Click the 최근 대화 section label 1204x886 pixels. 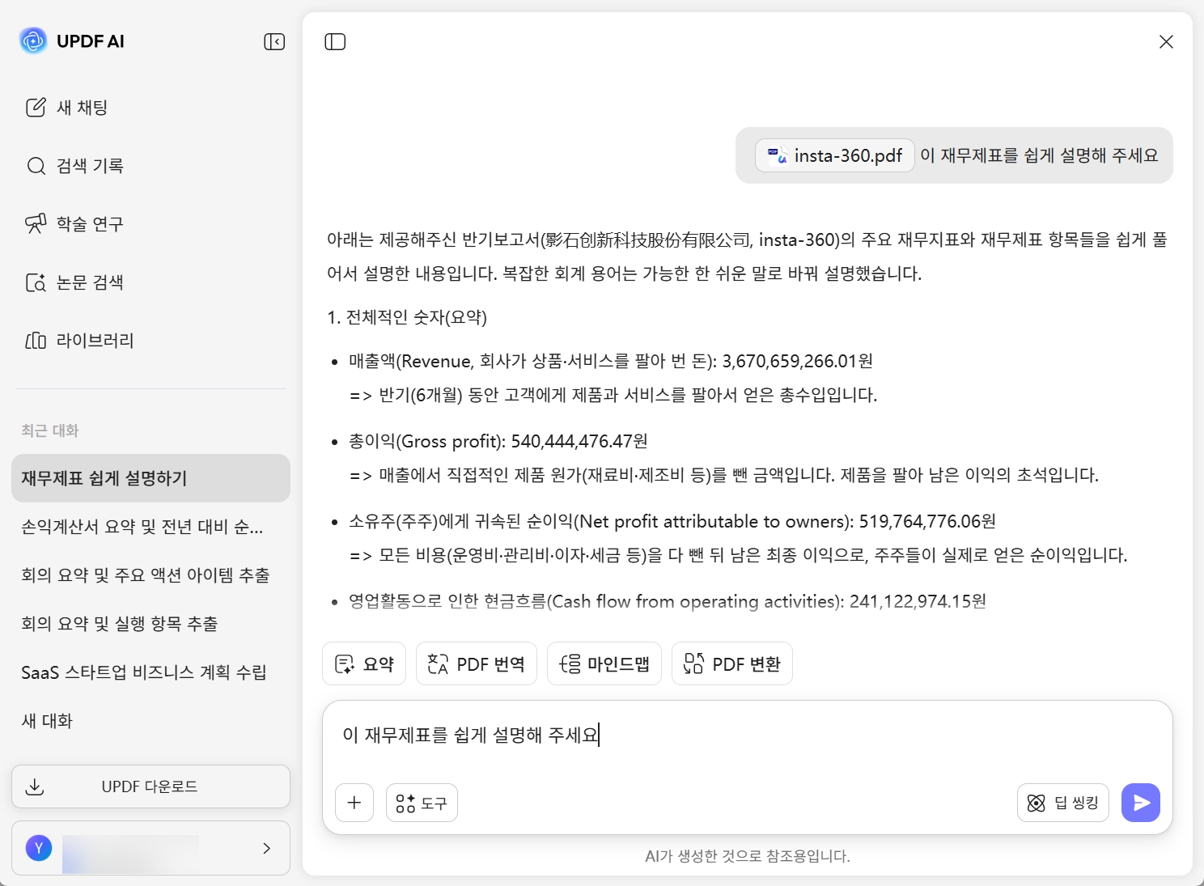click(50, 430)
